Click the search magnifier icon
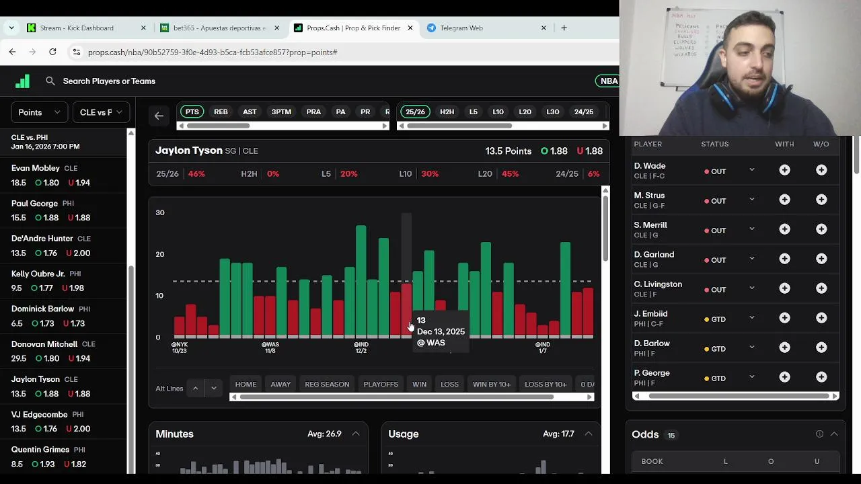Screen dimensions: 861x484 coord(50,81)
